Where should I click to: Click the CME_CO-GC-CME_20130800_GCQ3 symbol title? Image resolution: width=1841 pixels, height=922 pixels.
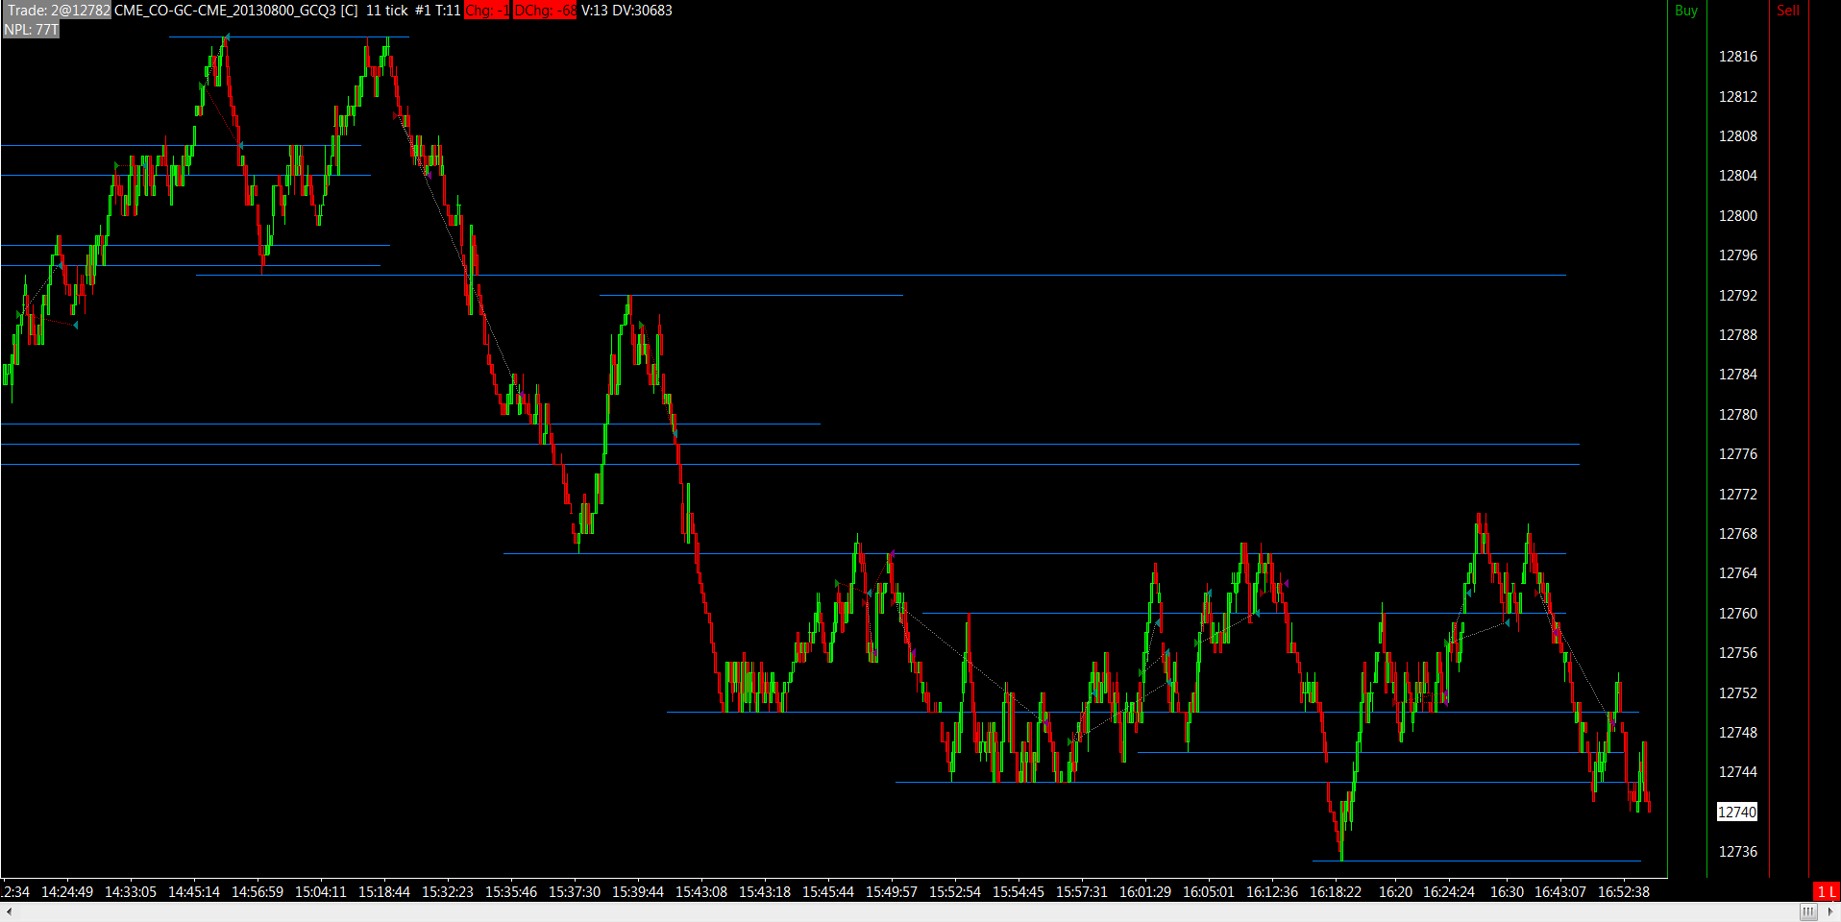point(225,11)
